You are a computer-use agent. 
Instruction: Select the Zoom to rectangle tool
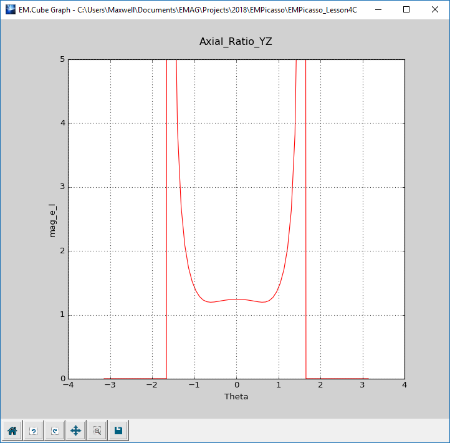[x=97, y=431]
